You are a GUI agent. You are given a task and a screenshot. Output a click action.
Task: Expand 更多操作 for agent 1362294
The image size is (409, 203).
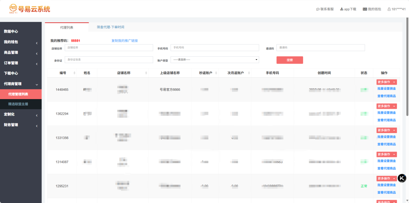pyautogui.click(x=386, y=106)
